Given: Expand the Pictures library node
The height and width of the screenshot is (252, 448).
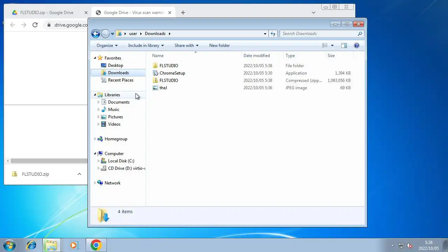Looking at the screenshot, I should click(x=98, y=117).
